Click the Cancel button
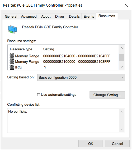The height and width of the screenshot is (150, 132). [117, 144]
